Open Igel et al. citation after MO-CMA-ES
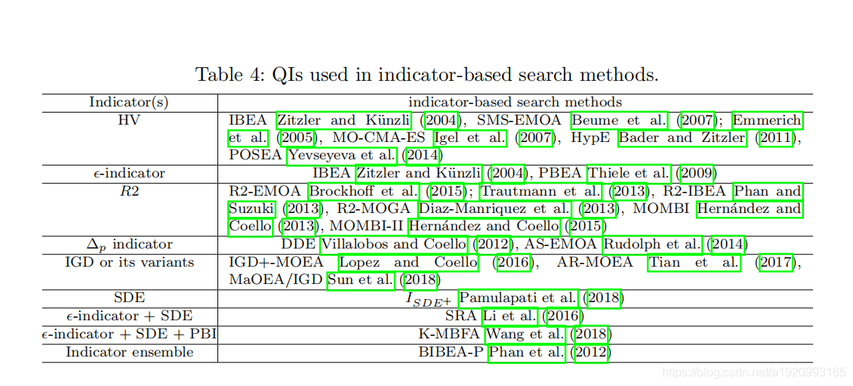853x386 pixels. pos(470,137)
